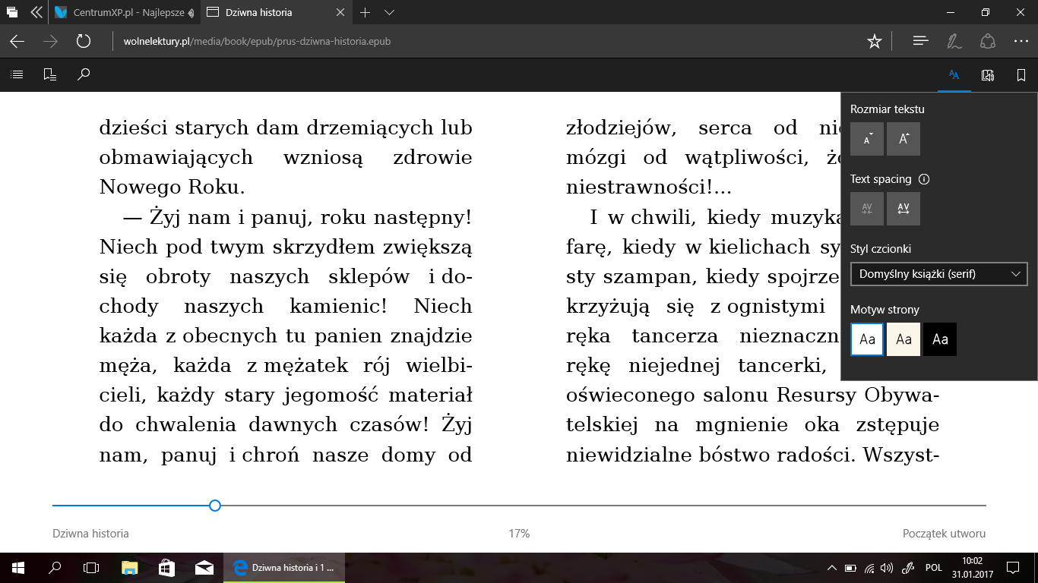This screenshot has height=583, width=1038.
Task: Click the read aloud icon
Action: pos(988,74)
